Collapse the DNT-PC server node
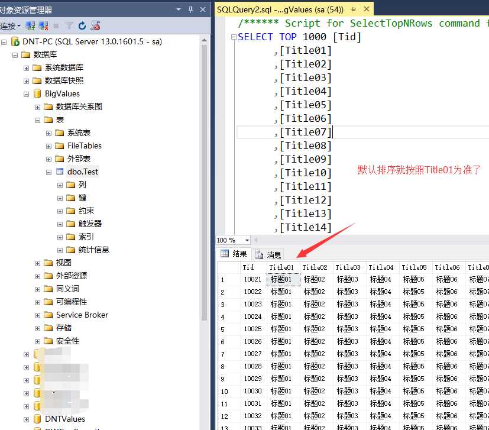This screenshot has height=430, width=489. click(x=4, y=42)
